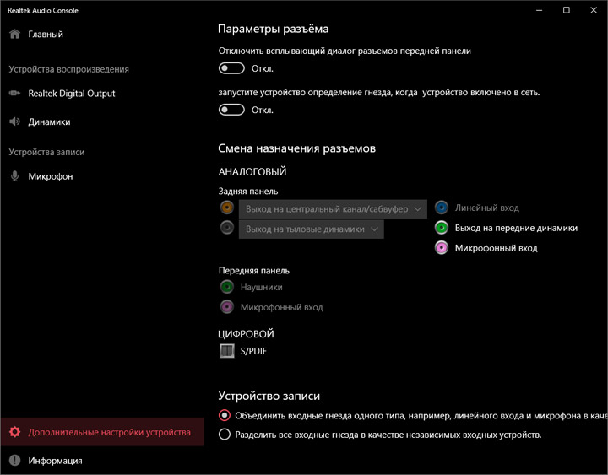Click the S/PDIF digital connector icon
This screenshot has height=475, width=608.
(226, 351)
